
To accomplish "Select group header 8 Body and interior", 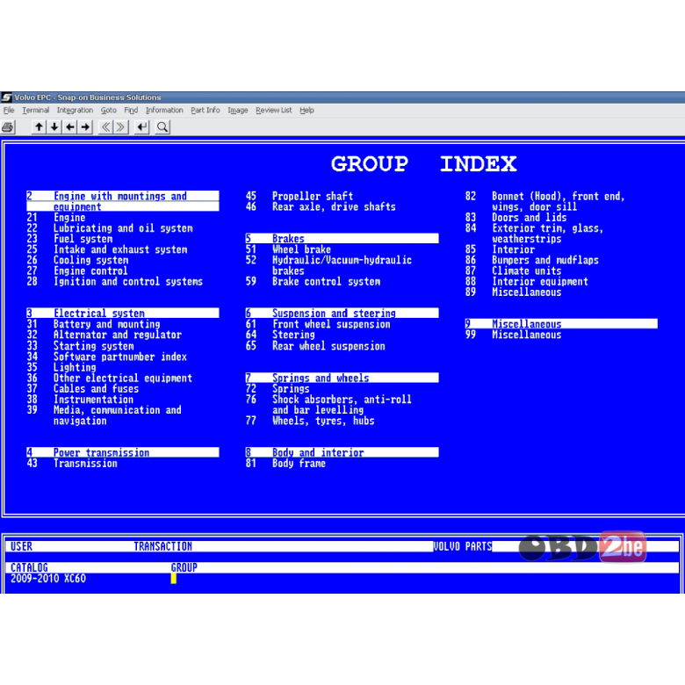I will coord(342,452).
